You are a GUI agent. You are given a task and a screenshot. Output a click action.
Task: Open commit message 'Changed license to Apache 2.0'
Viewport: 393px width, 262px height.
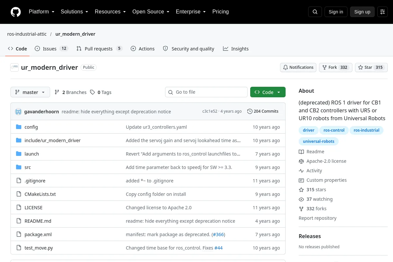159,207
